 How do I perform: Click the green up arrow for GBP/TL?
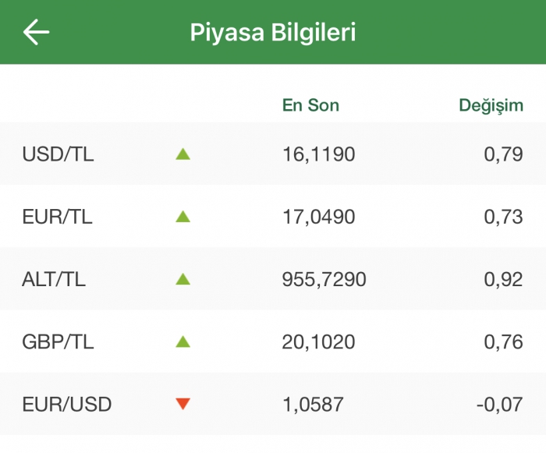(183, 342)
